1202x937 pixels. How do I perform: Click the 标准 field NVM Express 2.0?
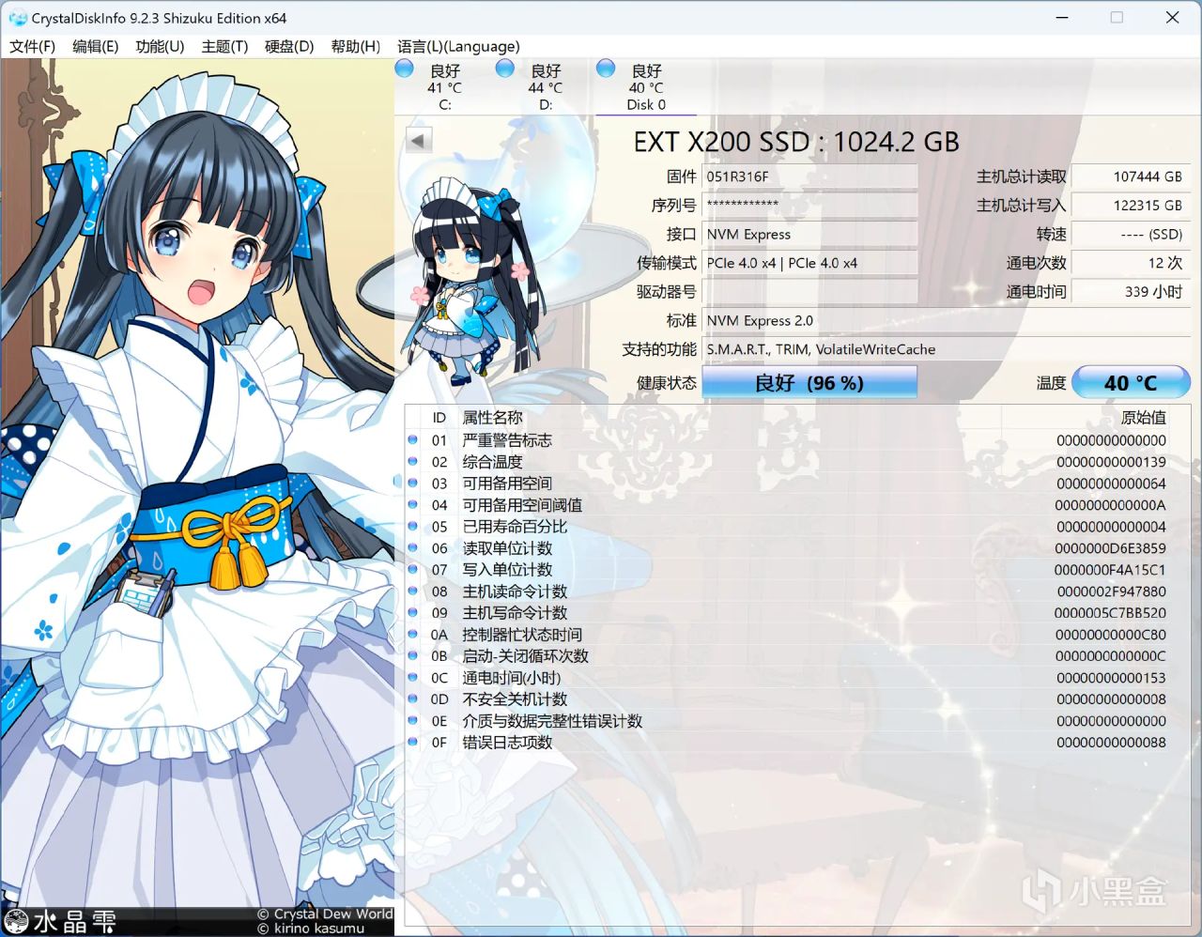(x=947, y=320)
